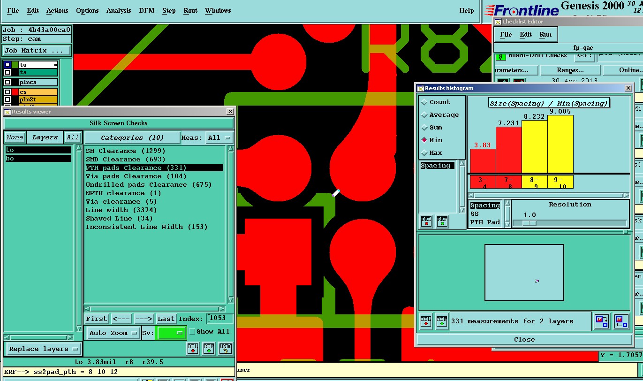Click DEL icon beside measurements status text

point(425,321)
